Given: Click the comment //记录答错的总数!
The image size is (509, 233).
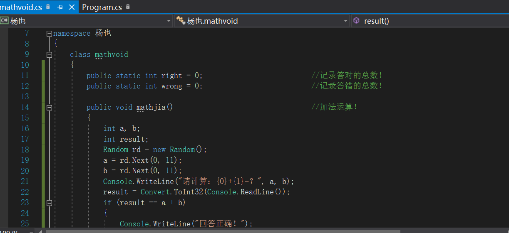Looking at the screenshot, I should pos(347,86).
